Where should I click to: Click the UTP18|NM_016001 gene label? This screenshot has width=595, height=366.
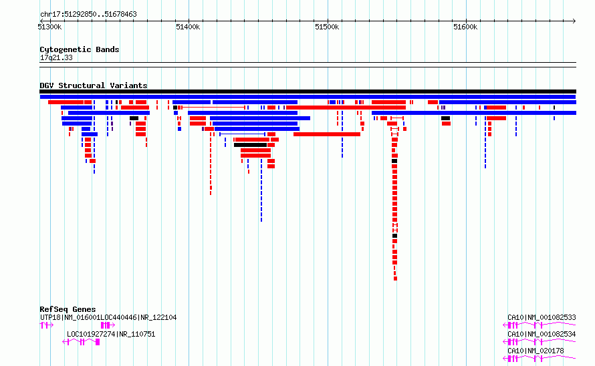[x=70, y=317]
